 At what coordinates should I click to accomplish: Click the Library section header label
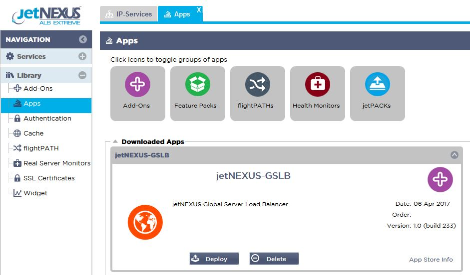tap(29, 75)
